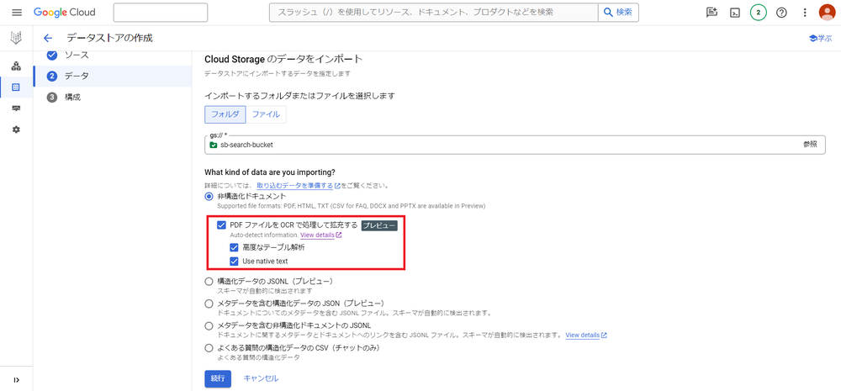Click the プレビュー badge

378,226
